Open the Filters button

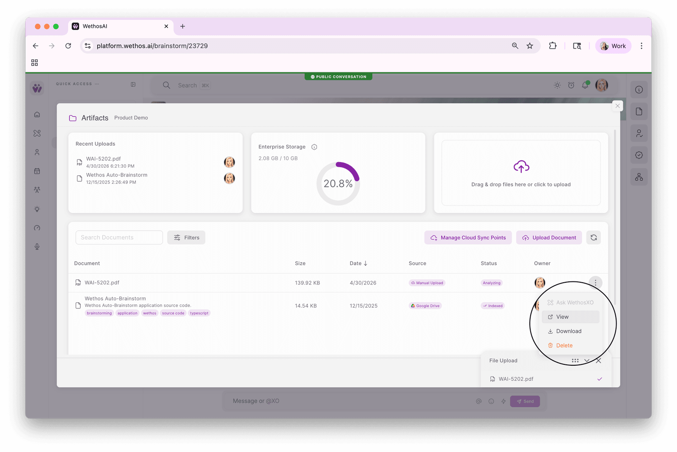(186, 237)
